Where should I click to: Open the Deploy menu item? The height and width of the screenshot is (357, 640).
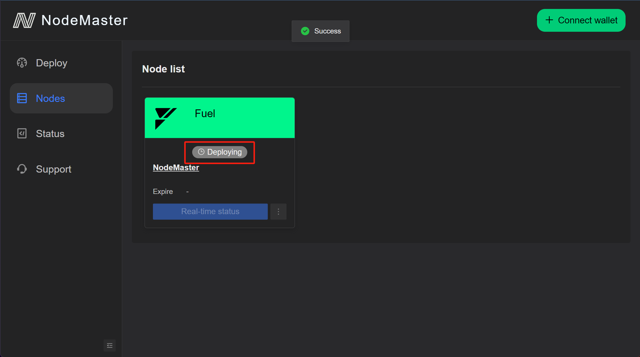pyautogui.click(x=61, y=63)
